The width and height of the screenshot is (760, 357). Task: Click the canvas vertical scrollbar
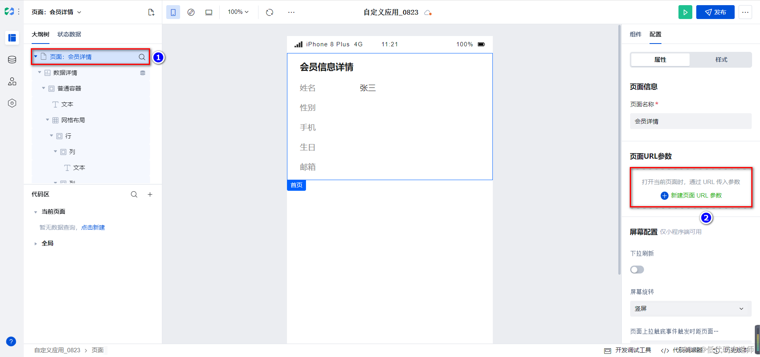pyautogui.click(x=619, y=150)
